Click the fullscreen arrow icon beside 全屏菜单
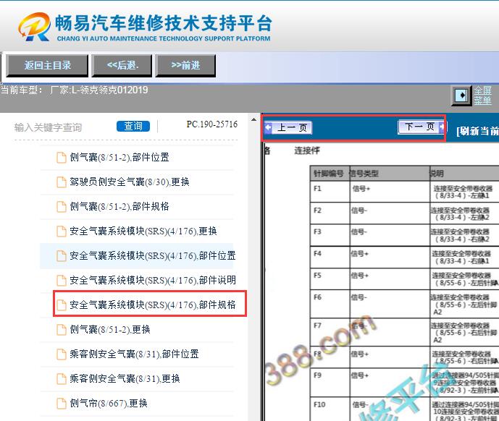This screenshot has height=421, width=499. point(461,95)
